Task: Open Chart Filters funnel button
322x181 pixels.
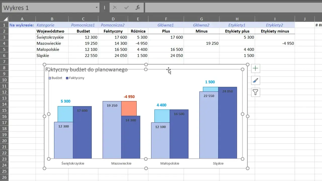Action: (256, 93)
